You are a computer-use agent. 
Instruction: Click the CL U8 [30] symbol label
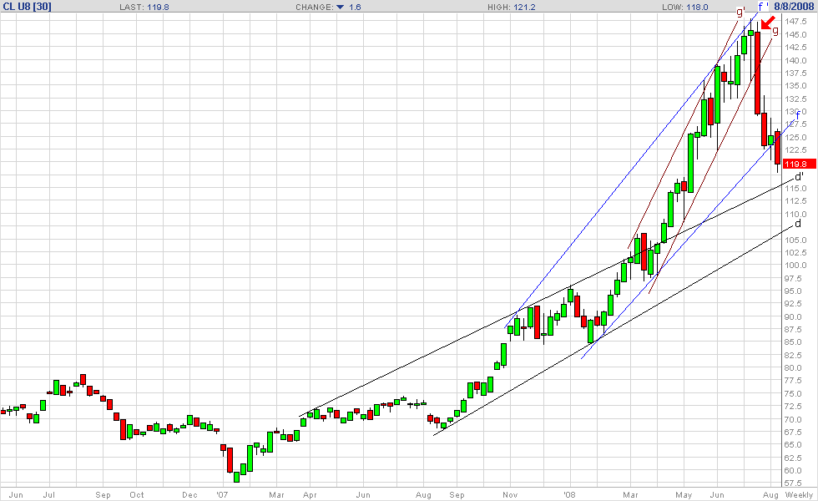(27, 7)
